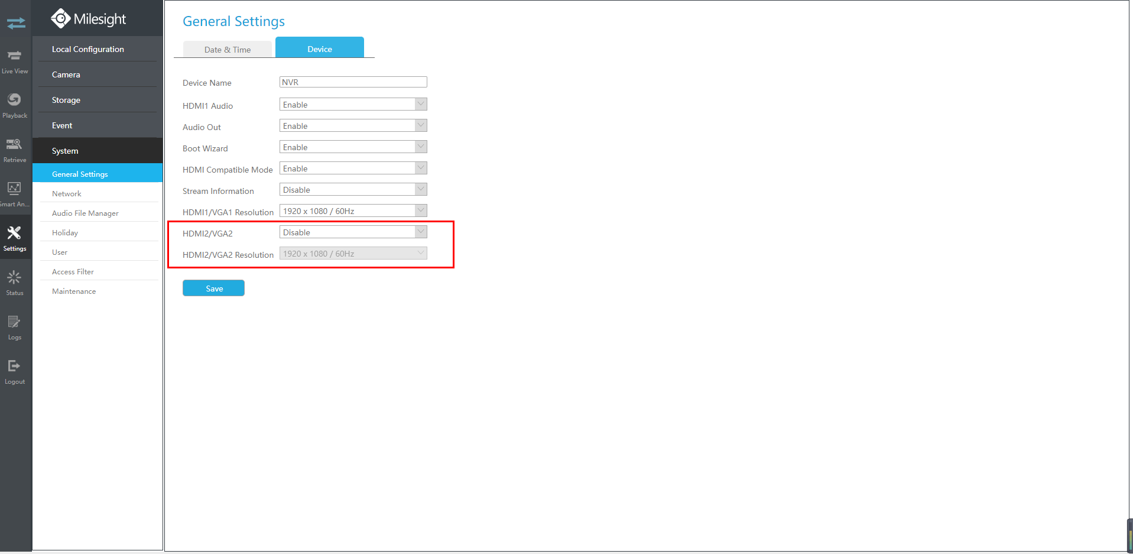
Task: Open Smart Analysis sidebar icon
Action: pos(15,194)
